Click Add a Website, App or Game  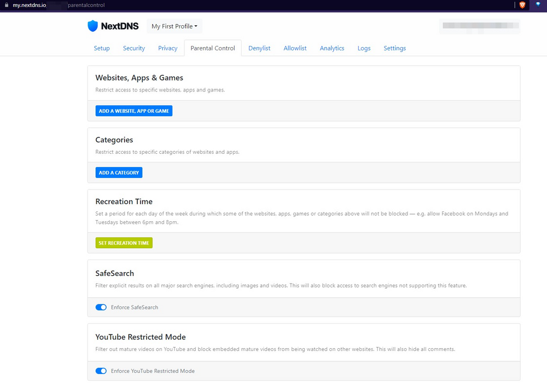(x=133, y=111)
